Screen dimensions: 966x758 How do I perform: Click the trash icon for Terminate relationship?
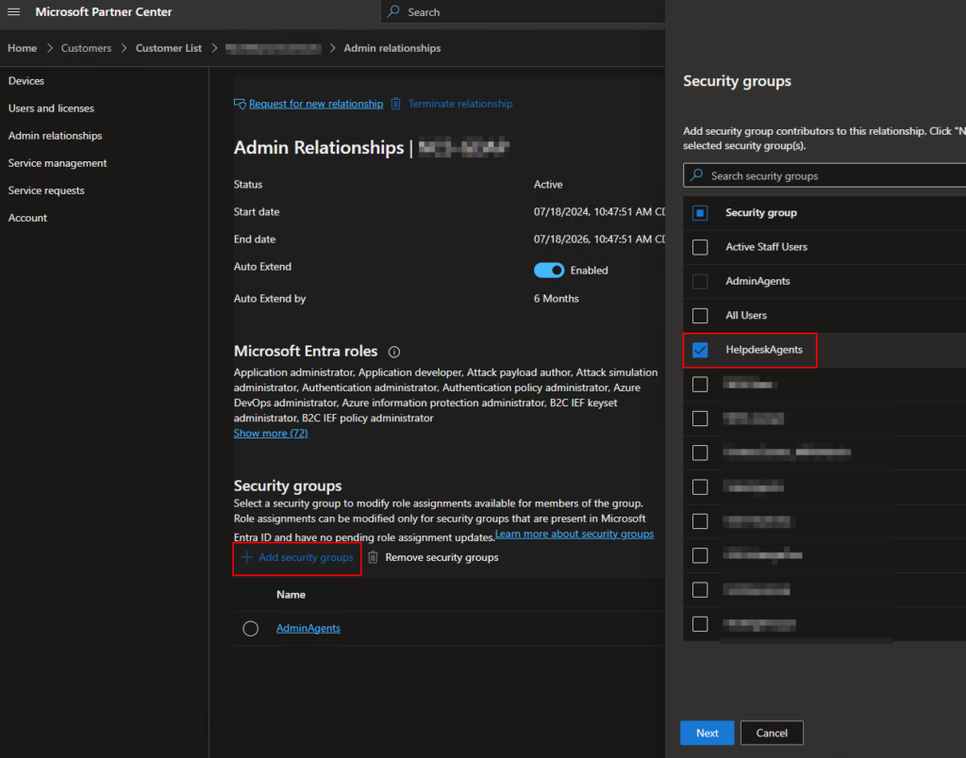point(396,104)
